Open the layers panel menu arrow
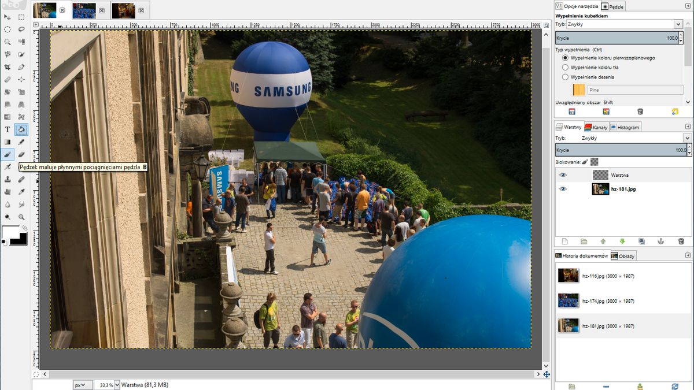 click(x=688, y=127)
